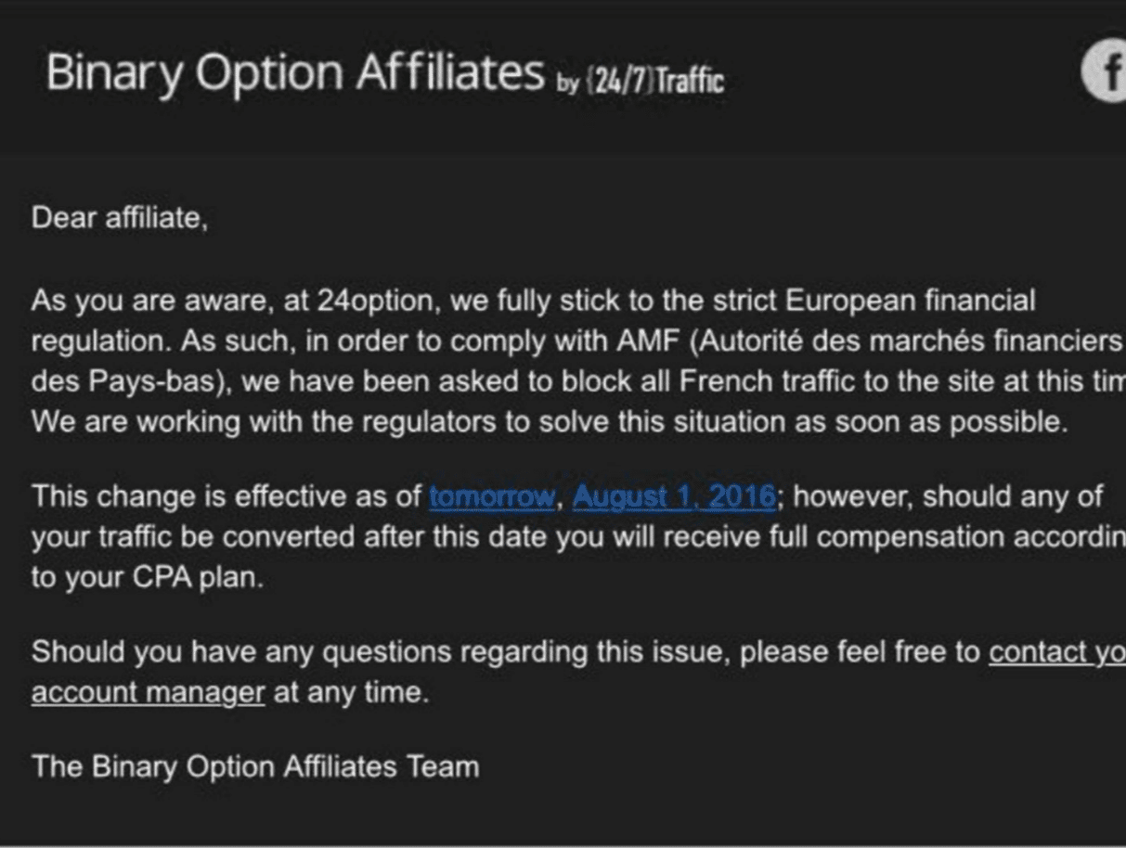Click the 'Autorité des marchés financiers' text
This screenshot has width=1126, height=848.
coord(907,341)
